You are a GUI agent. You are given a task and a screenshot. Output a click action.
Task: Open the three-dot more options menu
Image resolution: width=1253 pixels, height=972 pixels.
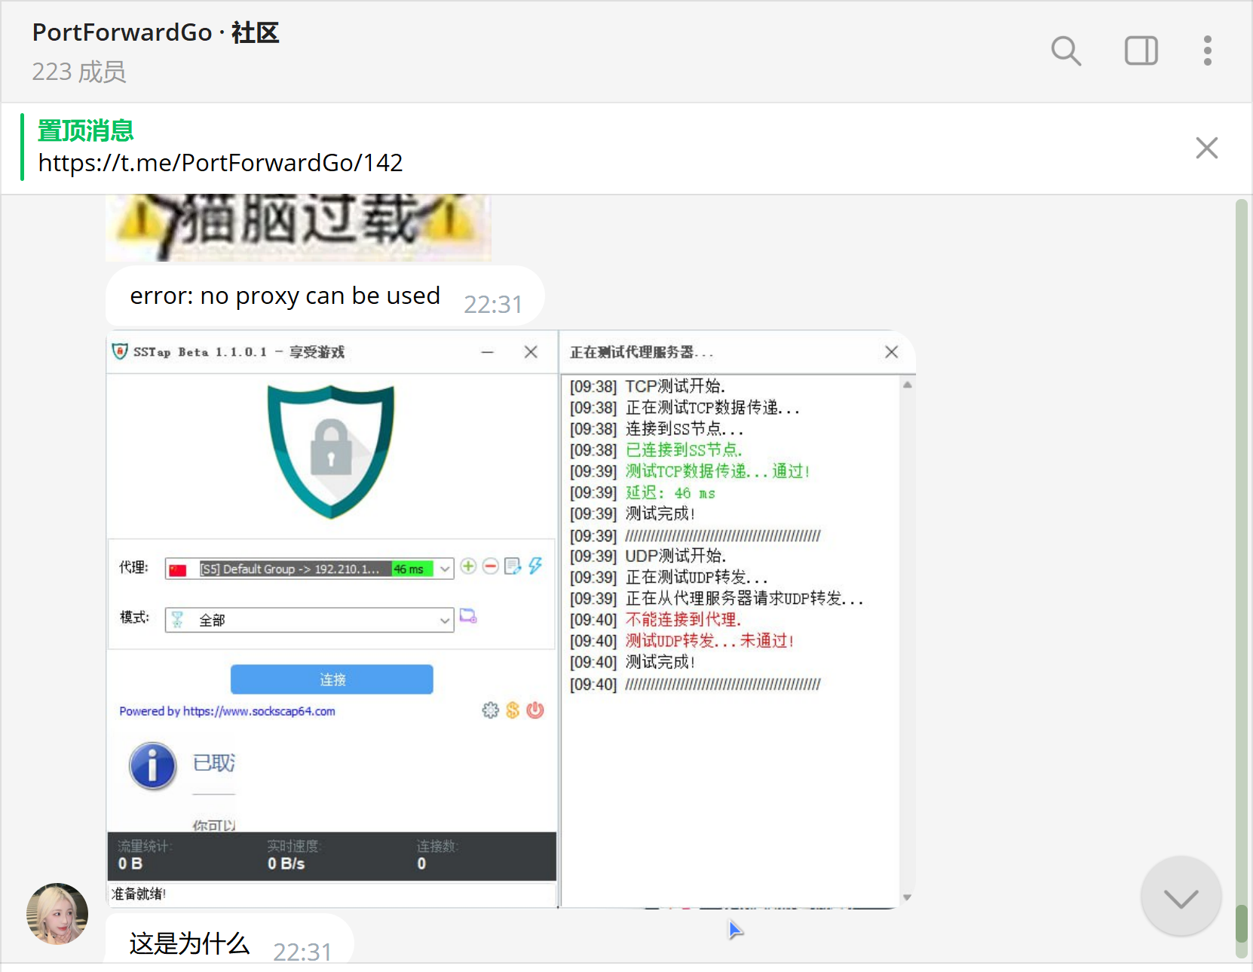[1207, 51]
